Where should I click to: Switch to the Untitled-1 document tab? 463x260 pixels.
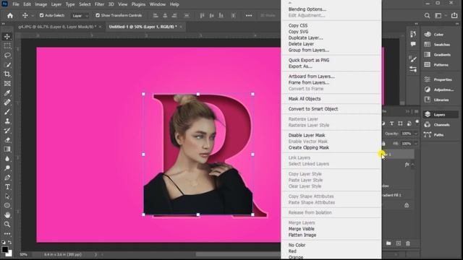point(143,27)
